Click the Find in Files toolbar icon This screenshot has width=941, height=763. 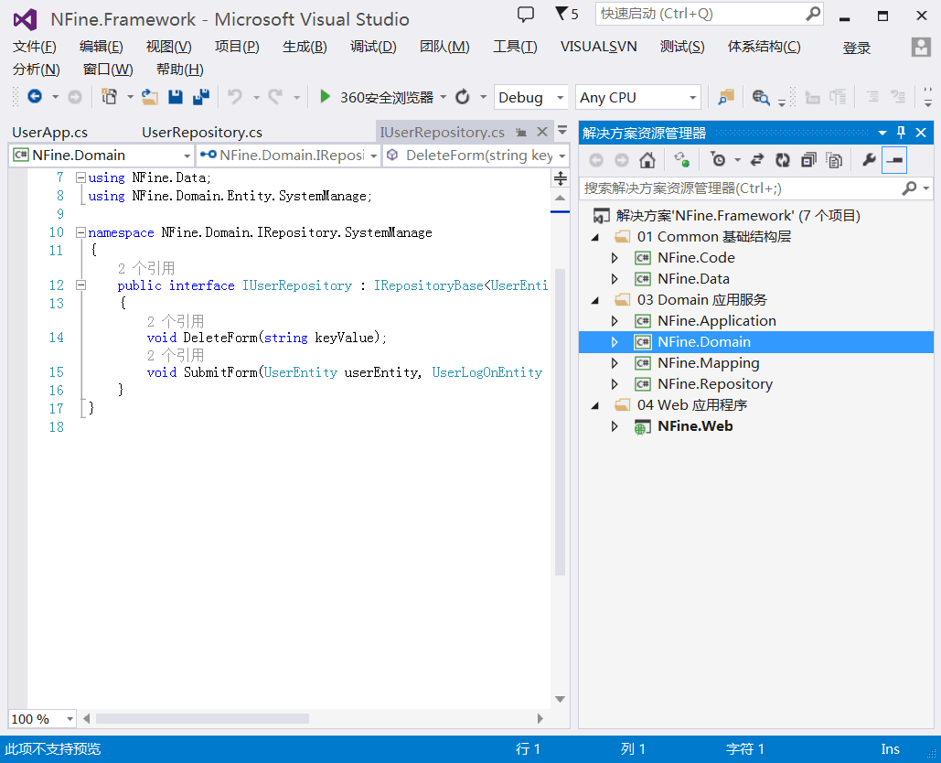tap(761, 97)
